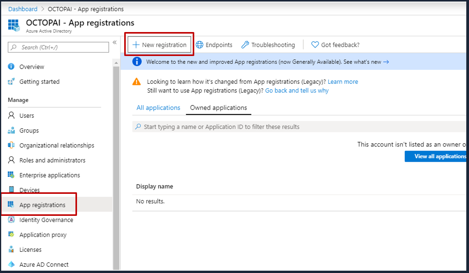Screen dimensions: 469x273
Task: Open Troubleshooting wrench tool
Action: point(245,45)
